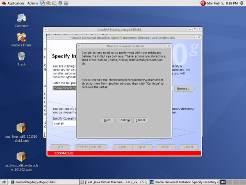Viewport: 246px width, 185px height.
Task: Select soa_linux_x86_101310_disk1.cpio archive icon
Action: point(21,132)
